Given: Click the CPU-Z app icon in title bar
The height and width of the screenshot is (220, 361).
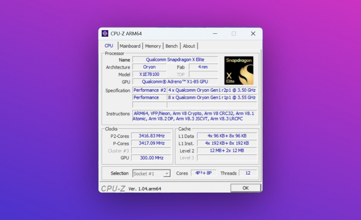Looking at the screenshot, I should [105, 34].
